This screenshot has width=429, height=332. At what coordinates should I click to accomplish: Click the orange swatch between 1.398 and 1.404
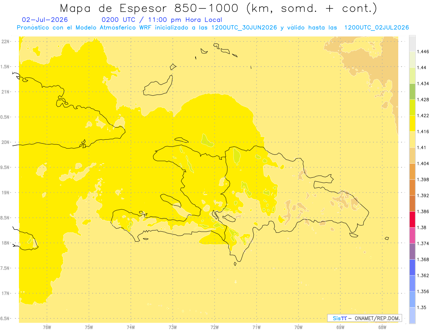[x=412, y=171]
